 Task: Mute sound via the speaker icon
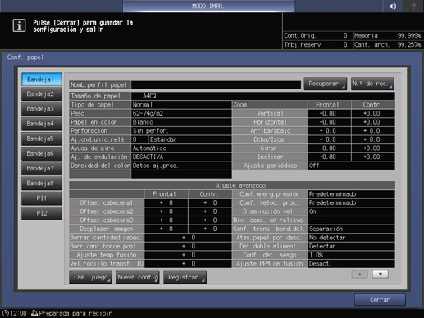pyautogui.click(x=393, y=6)
